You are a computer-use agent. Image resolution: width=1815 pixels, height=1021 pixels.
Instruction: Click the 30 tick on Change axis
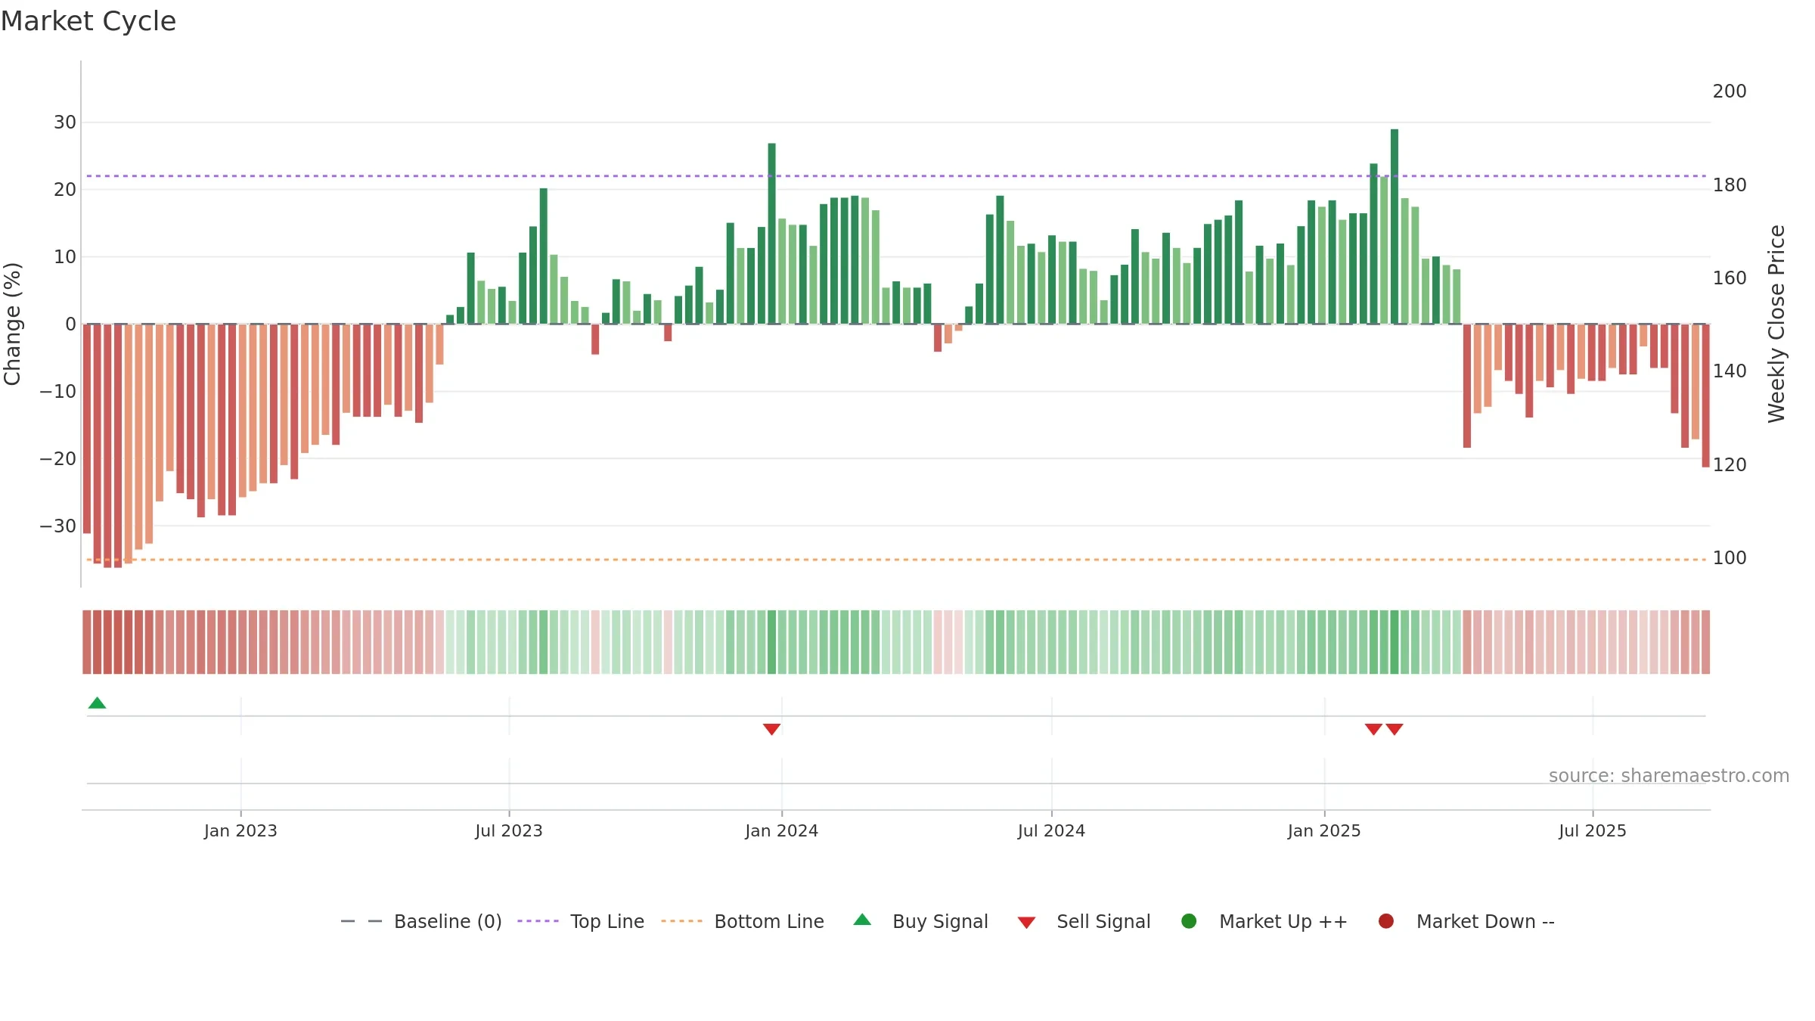pos(65,123)
